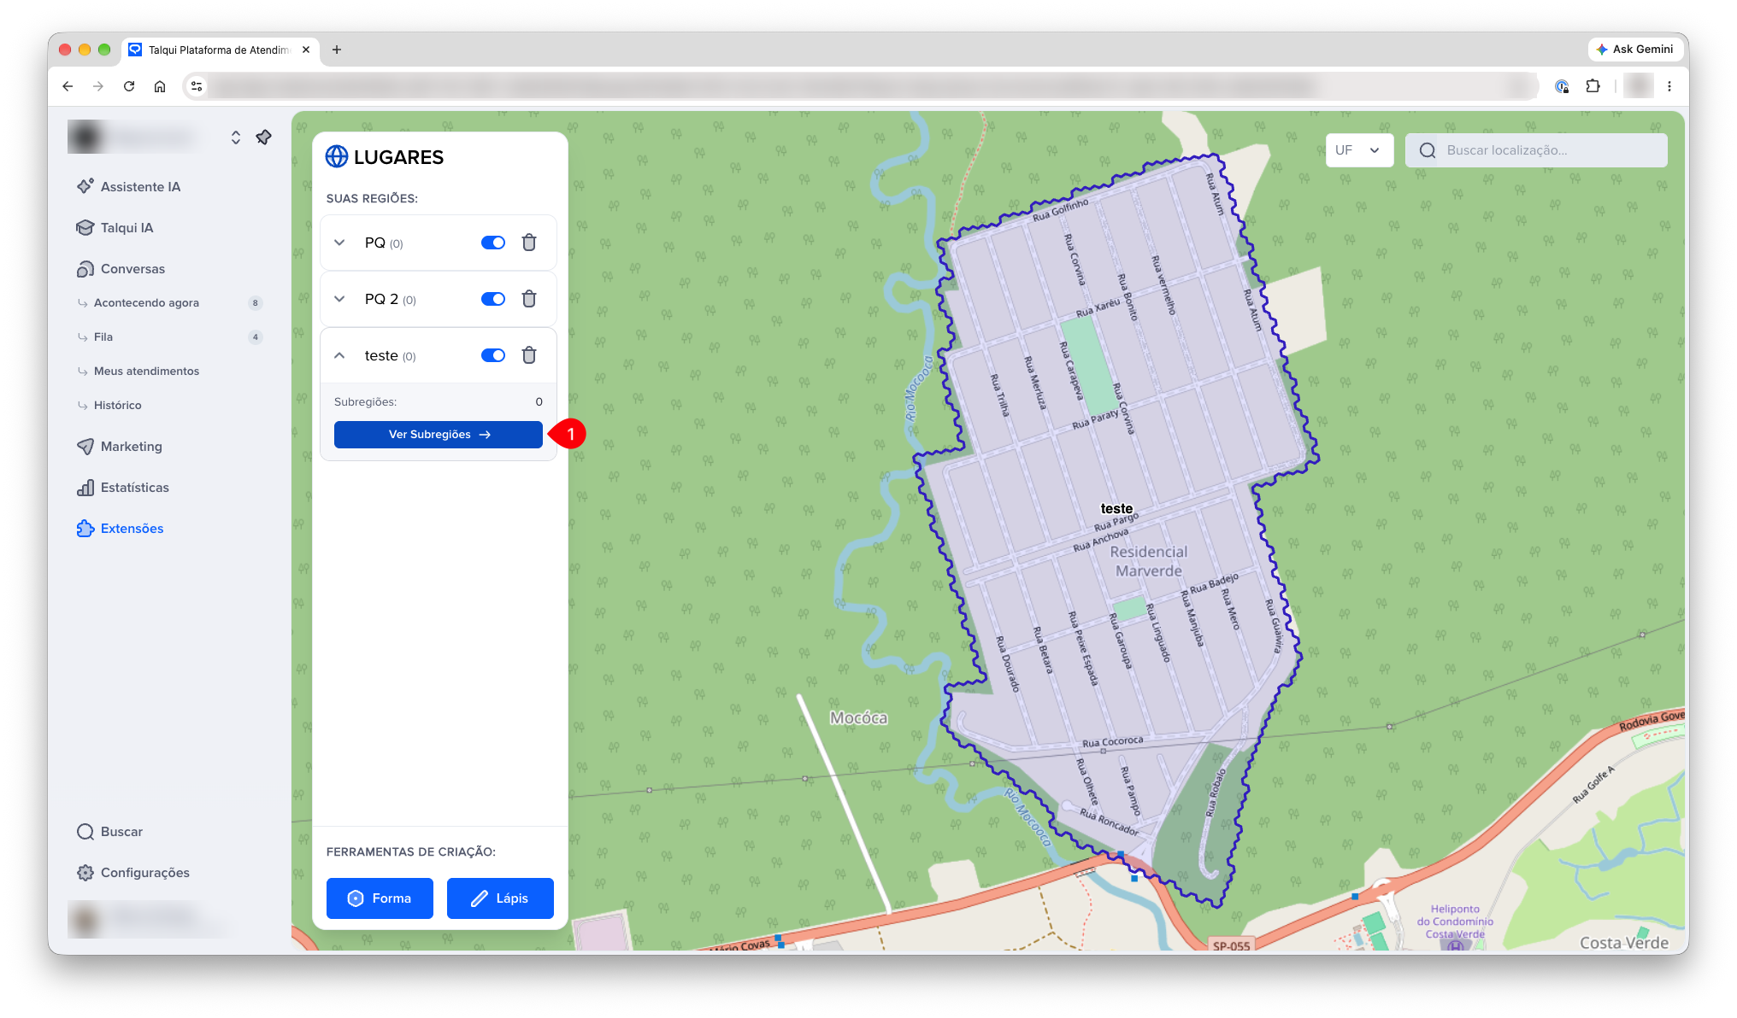
Task: Open Assistente IA in sidebar
Action: click(x=129, y=187)
